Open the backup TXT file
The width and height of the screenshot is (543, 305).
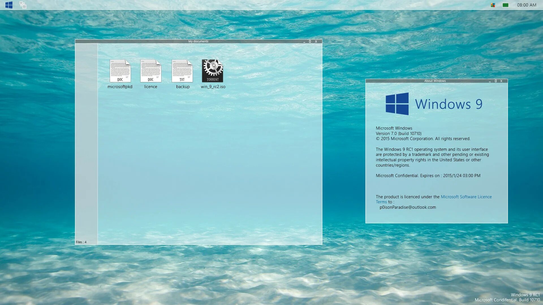pyautogui.click(x=182, y=71)
